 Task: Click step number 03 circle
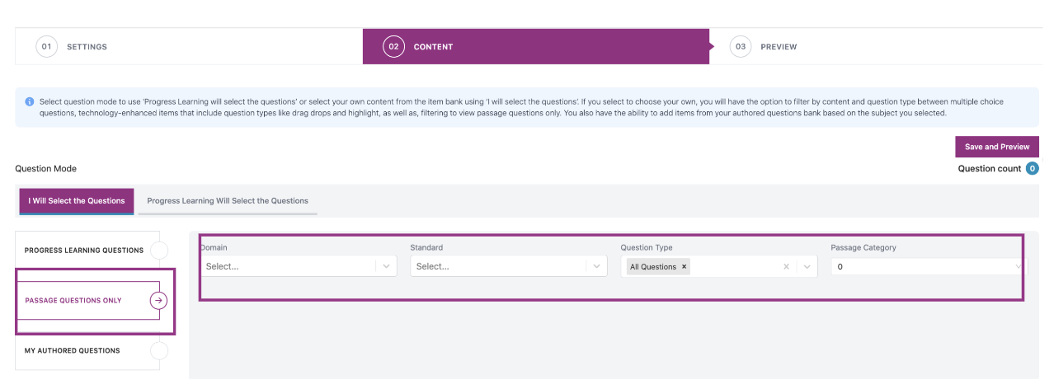point(741,47)
